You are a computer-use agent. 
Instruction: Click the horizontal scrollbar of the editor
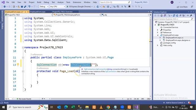[x=83, y=99]
